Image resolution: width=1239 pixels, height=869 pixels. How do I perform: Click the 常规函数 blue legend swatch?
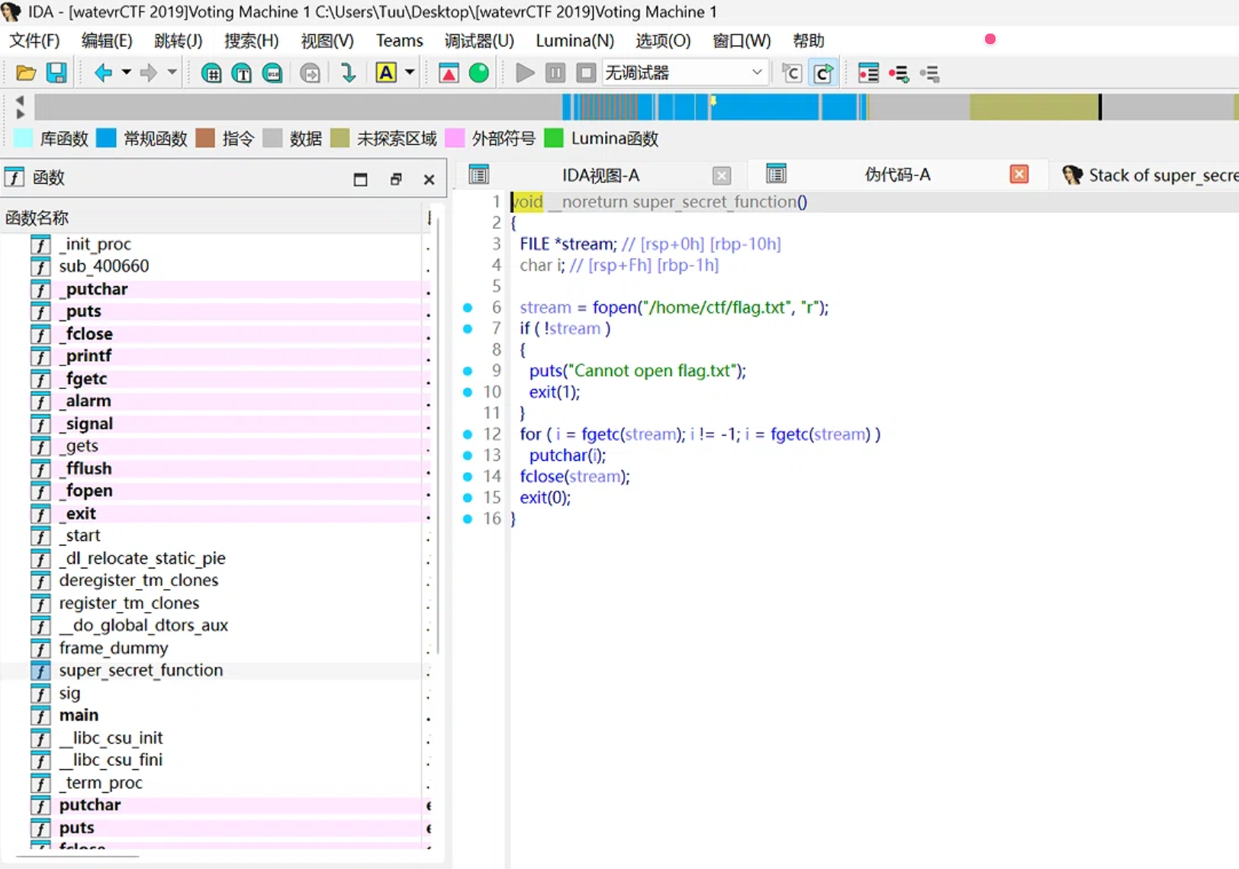(x=107, y=138)
